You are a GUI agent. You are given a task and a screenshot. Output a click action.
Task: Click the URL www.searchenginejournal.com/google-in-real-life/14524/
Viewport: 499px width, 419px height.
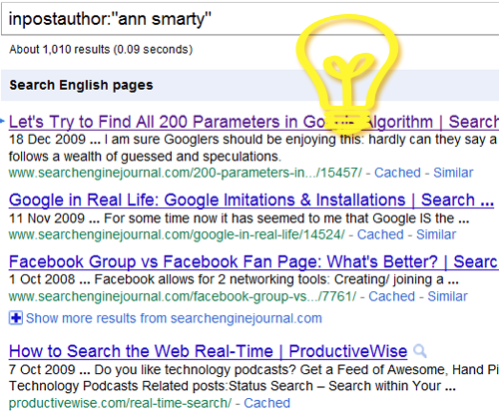point(177,234)
